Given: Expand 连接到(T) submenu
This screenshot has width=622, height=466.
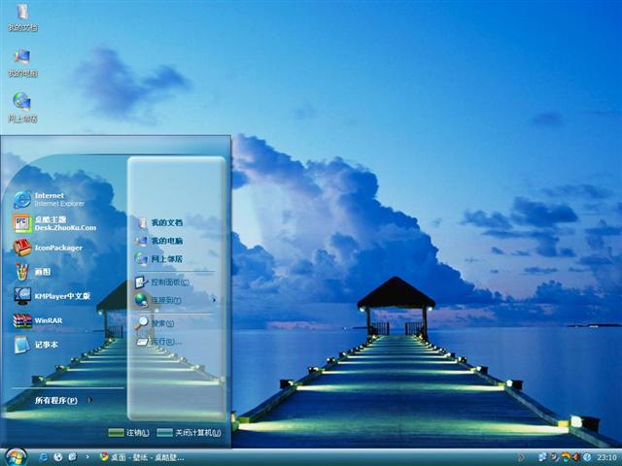Looking at the screenshot, I should pyautogui.click(x=176, y=300).
